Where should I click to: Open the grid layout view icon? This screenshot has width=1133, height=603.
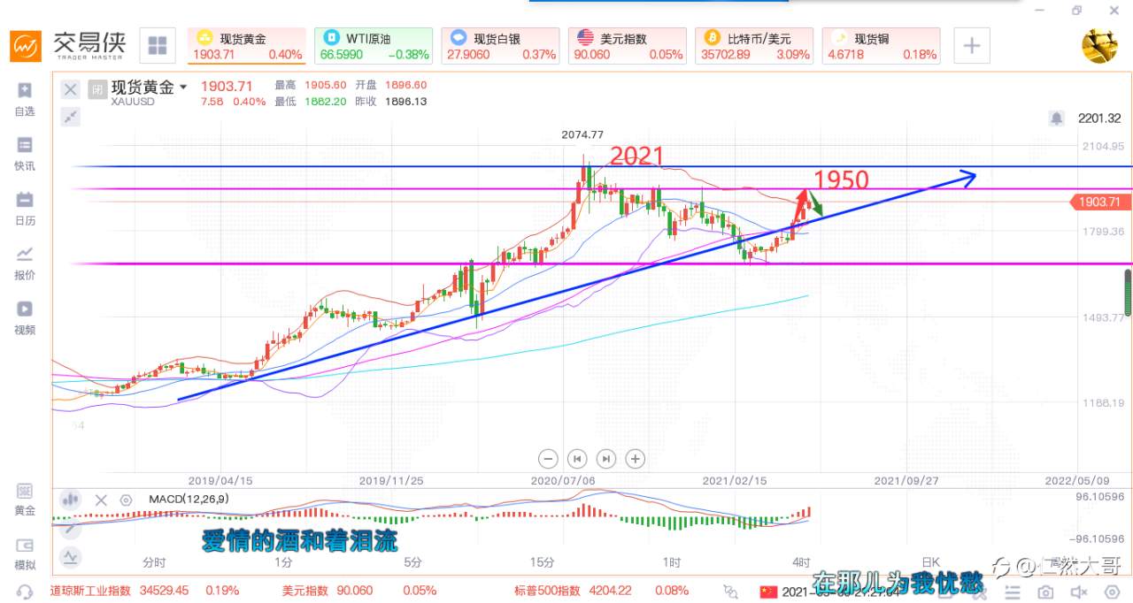point(158,45)
